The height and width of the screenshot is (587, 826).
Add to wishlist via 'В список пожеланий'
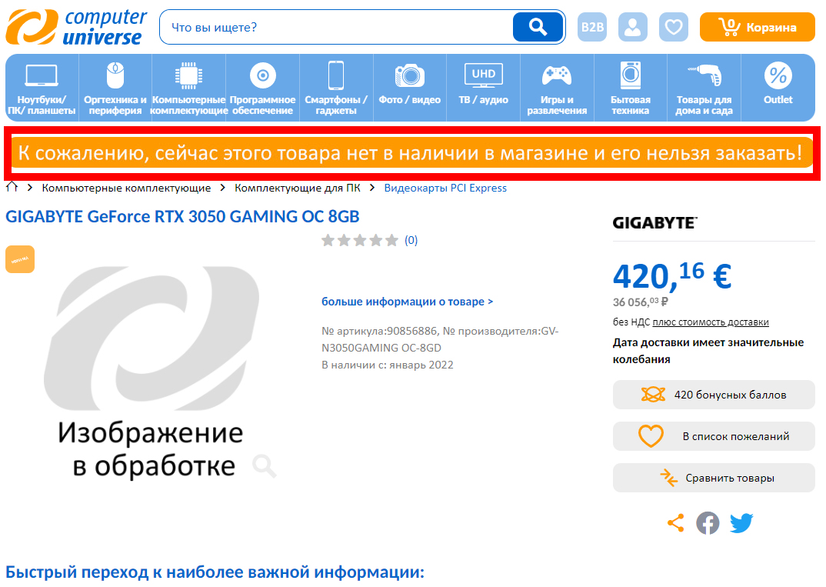tap(714, 436)
